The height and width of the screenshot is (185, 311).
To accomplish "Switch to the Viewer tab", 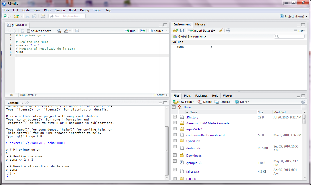I will (x=227, y=96).
